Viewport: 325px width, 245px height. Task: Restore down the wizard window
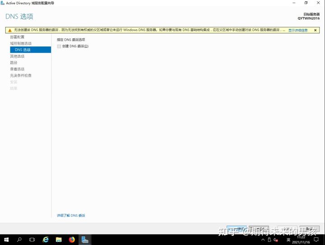coord(306,3)
